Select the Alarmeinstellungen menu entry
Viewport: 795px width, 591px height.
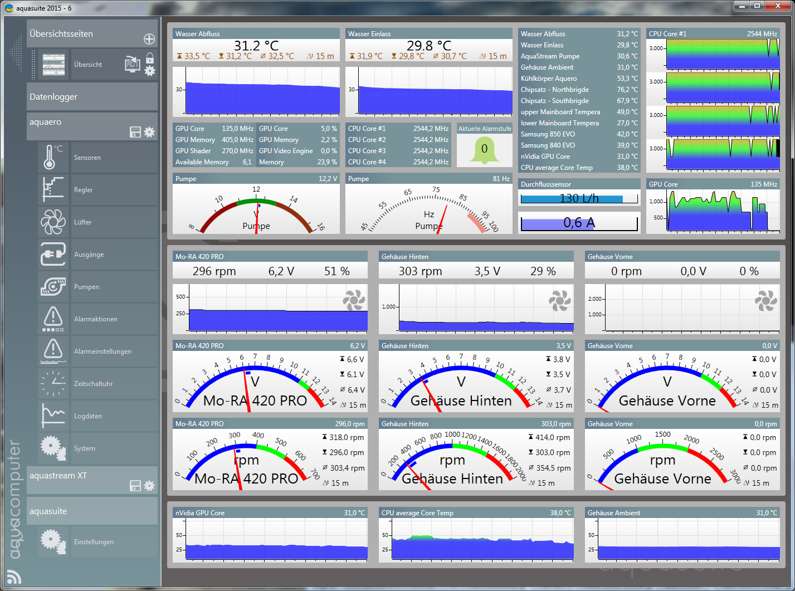(103, 351)
